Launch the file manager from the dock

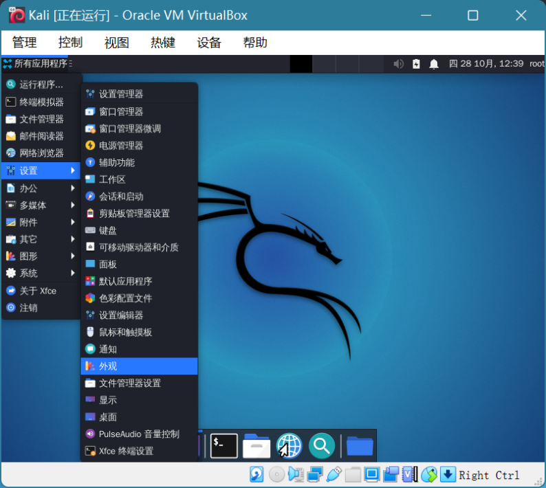256,446
